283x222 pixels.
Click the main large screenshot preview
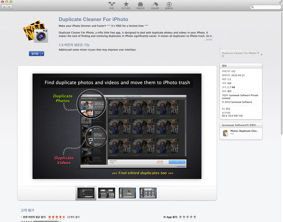tap(117, 126)
